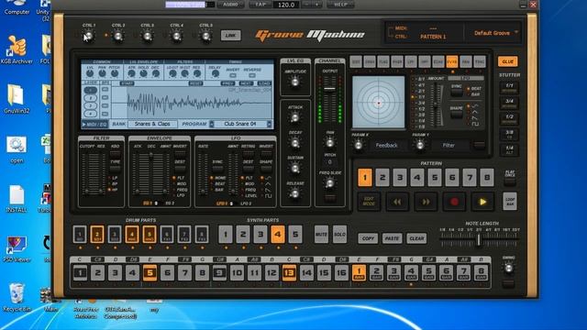Image resolution: width=587 pixels, height=330 pixels.
Task: Open the MIDI / EQ page
Action: click(94, 124)
